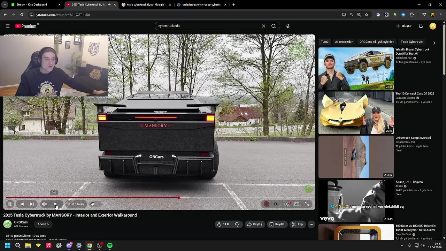446x251 pixels.
Task: Mute the YouTube tab via speaker icon
Action: click(109, 5)
